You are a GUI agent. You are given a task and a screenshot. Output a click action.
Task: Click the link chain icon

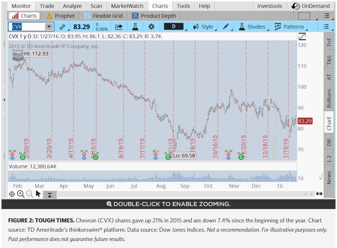pos(62,27)
